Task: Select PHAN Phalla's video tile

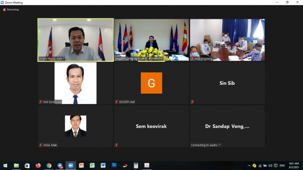Action: point(76,40)
